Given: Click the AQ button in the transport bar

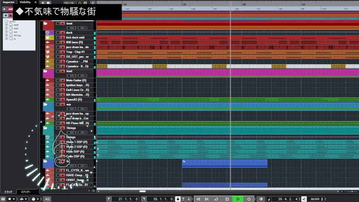Looking at the screenshot, I should [47, 199].
